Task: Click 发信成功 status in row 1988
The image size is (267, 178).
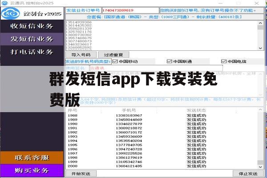Action: [196, 116]
